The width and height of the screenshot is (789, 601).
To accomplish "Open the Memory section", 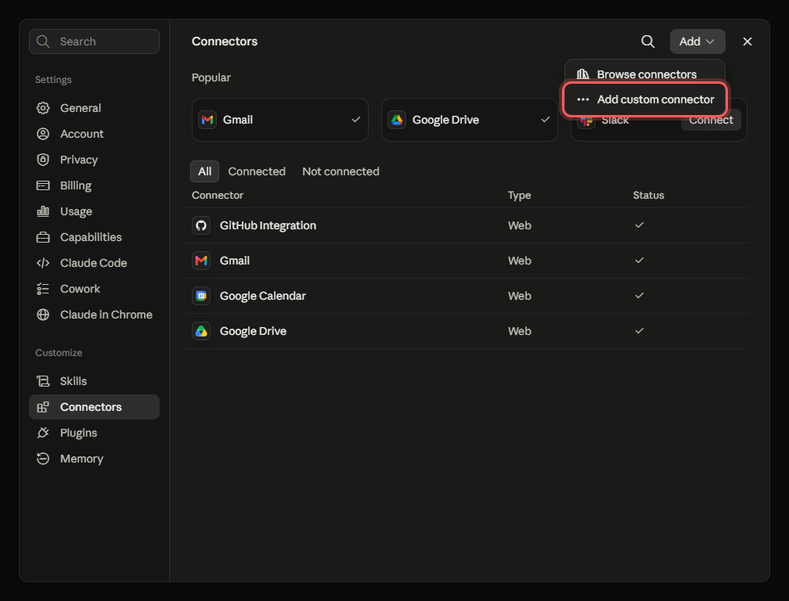I will 94,459.
